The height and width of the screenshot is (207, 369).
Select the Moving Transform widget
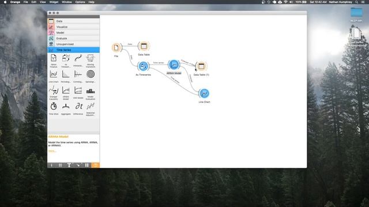[91, 60]
